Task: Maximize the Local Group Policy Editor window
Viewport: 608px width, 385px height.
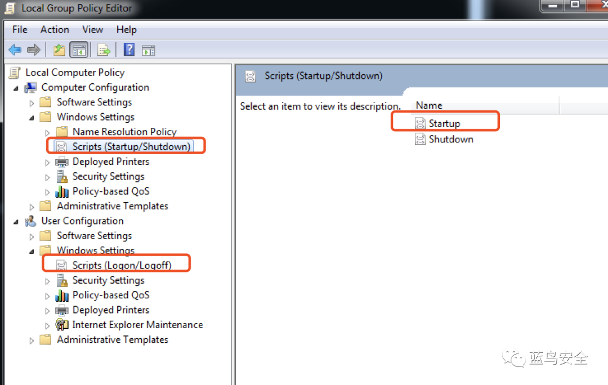Action: (575, 5)
